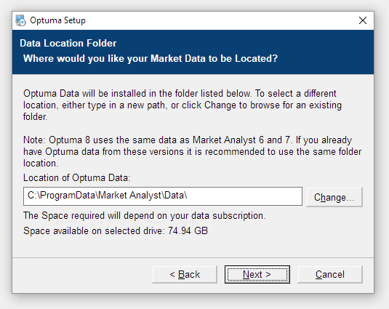Click the Optuma Setup installer icon
389x309 pixels.
(20, 20)
